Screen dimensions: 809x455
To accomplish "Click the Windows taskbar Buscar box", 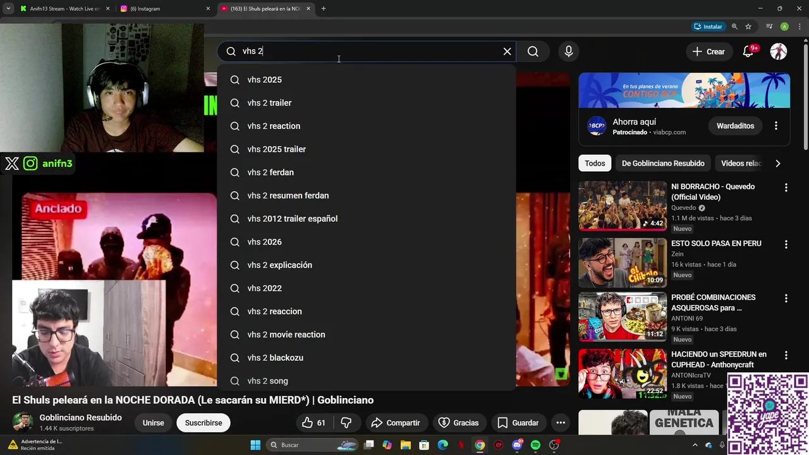I will pos(312,445).
